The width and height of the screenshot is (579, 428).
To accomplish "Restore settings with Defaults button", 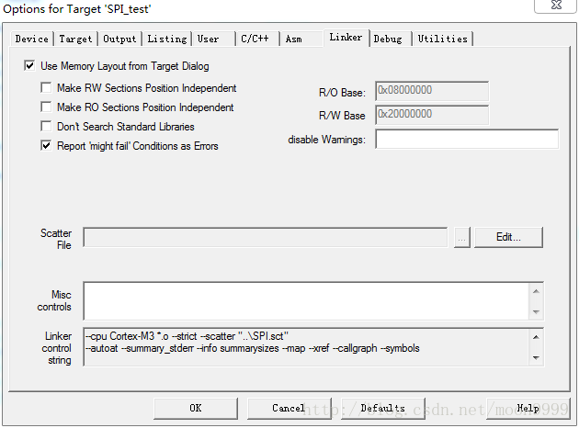I will pos(383,408).
